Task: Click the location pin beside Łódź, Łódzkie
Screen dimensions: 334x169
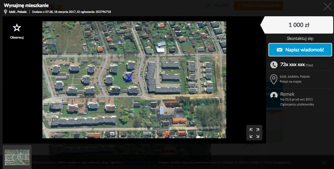Action: point(274,79)
